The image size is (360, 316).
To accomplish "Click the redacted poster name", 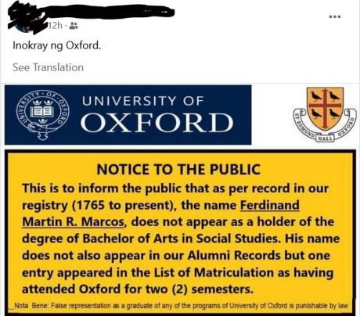I will tap(92, 13).
